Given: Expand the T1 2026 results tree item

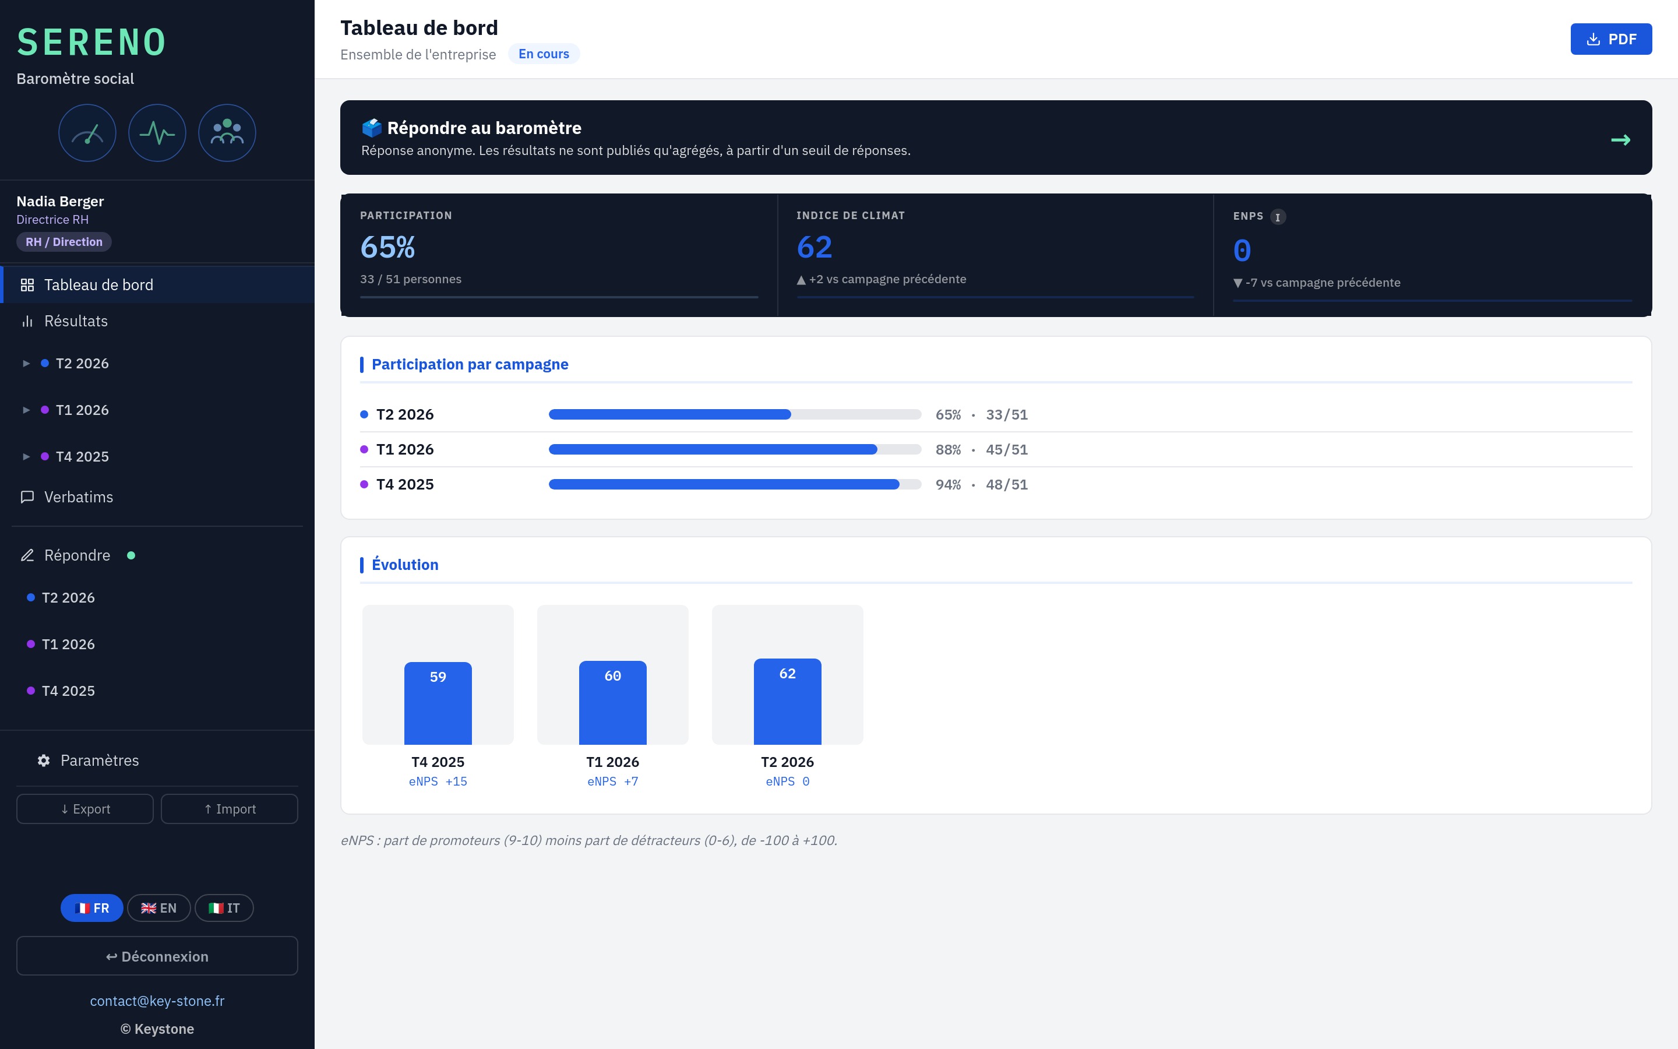Looking at the screenshot, I should point(26,410).
